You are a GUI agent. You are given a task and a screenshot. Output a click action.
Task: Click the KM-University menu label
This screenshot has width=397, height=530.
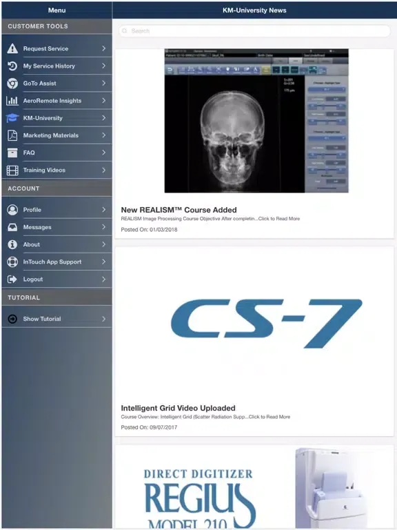tap(43, 118)
